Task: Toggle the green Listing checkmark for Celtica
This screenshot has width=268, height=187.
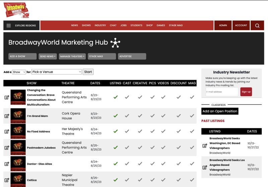Action: click(x=116, y=180)
